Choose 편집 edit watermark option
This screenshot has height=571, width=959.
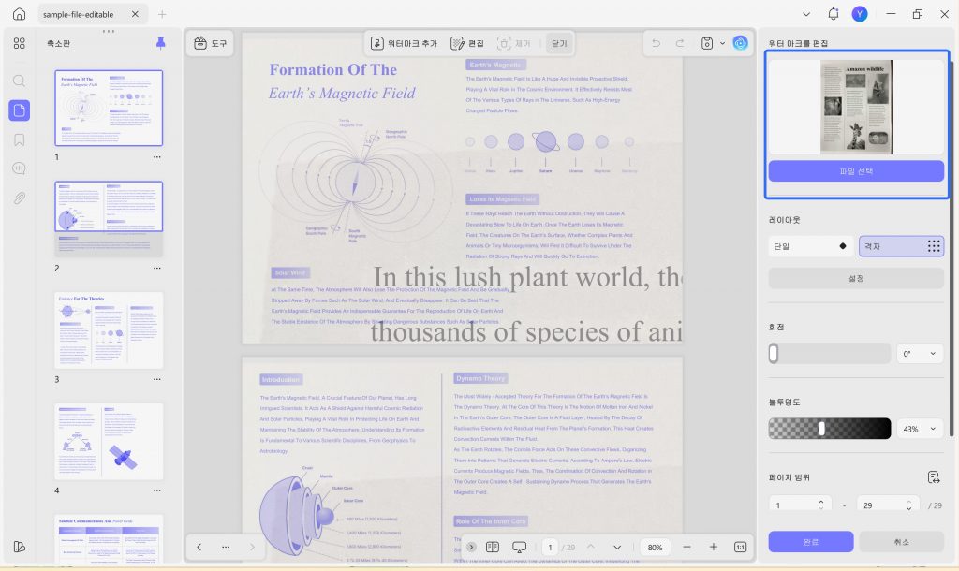[x=467, y=43]
